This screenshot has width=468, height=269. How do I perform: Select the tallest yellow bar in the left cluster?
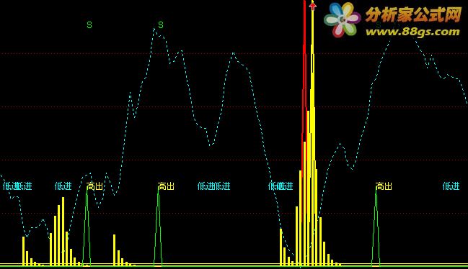(63, 231)
